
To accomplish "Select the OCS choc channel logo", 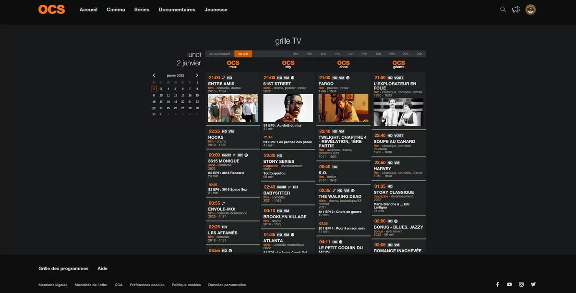I will click(x=343, y=64).
